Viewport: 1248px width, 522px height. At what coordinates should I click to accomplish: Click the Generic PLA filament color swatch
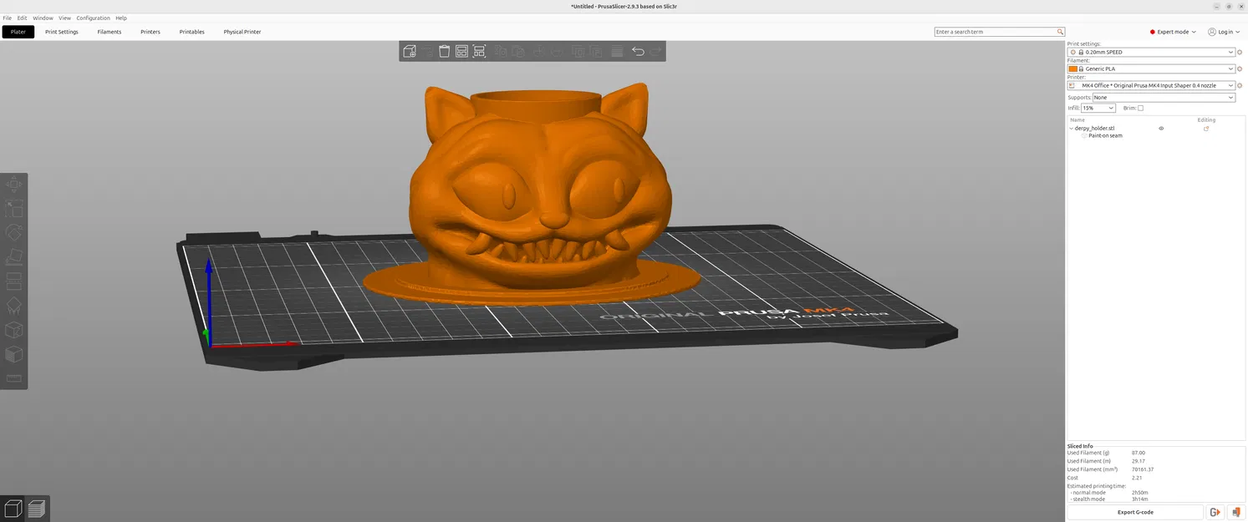(x=1072, y=68)
